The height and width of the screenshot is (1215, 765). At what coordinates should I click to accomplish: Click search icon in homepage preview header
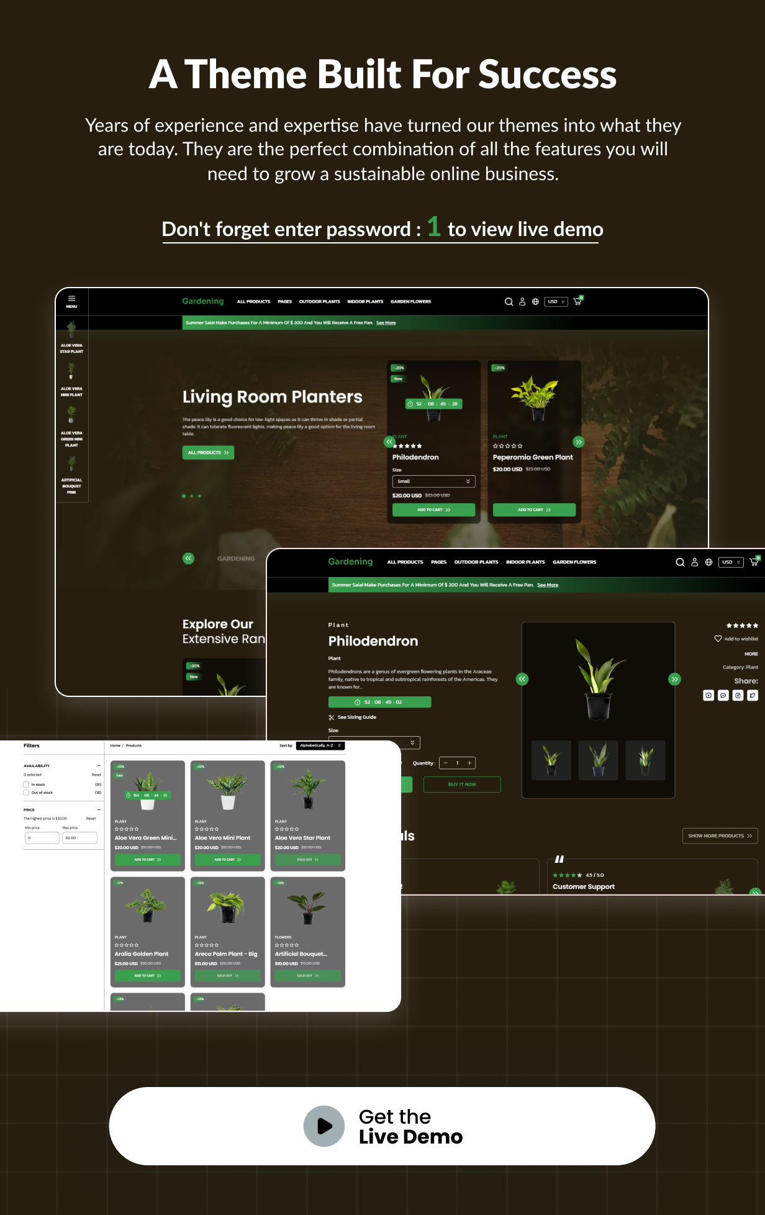[x=509, y=302]
